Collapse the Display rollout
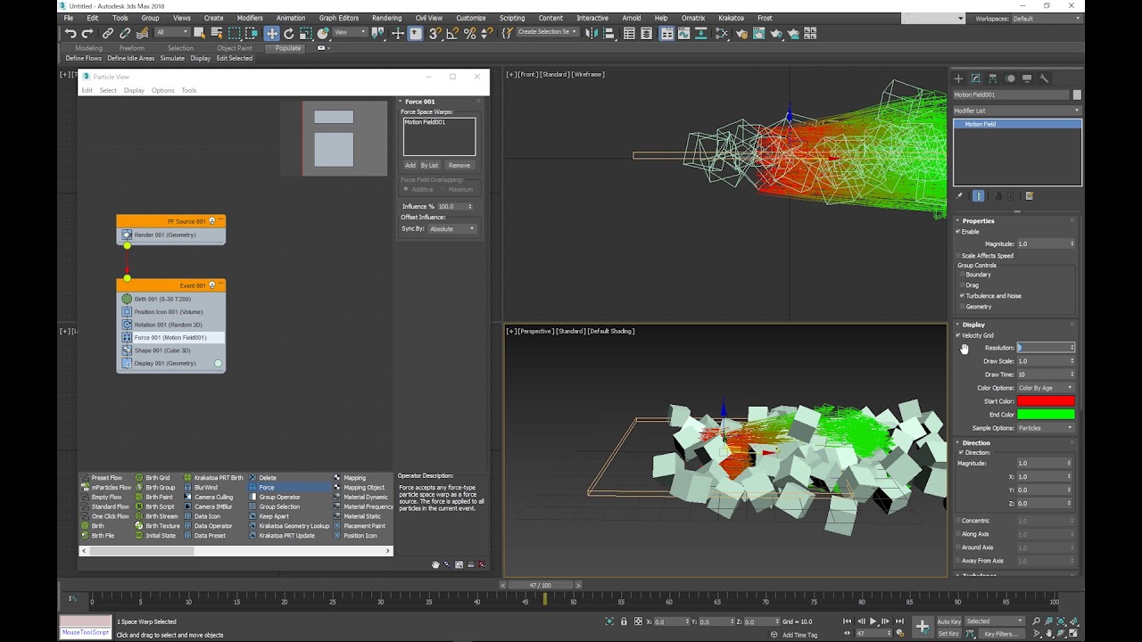Viewport: 1142px width, 642px height. pyautogui.click(x=973, y=325)
